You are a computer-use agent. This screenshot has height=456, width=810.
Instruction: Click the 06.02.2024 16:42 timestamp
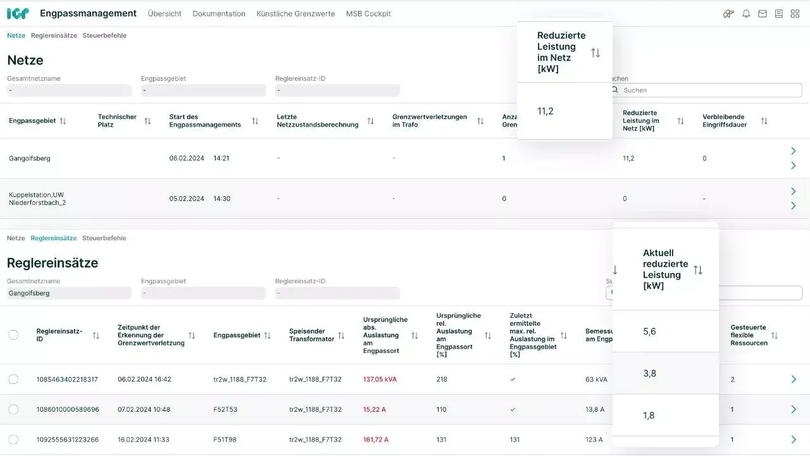(144, 379)
